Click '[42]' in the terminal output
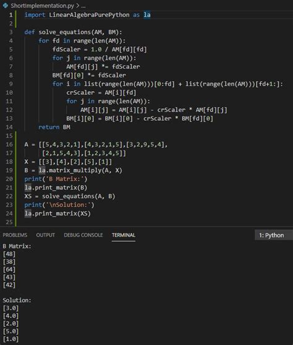The width and height of the screenshot is (293, 345). (x=9, y=285)
